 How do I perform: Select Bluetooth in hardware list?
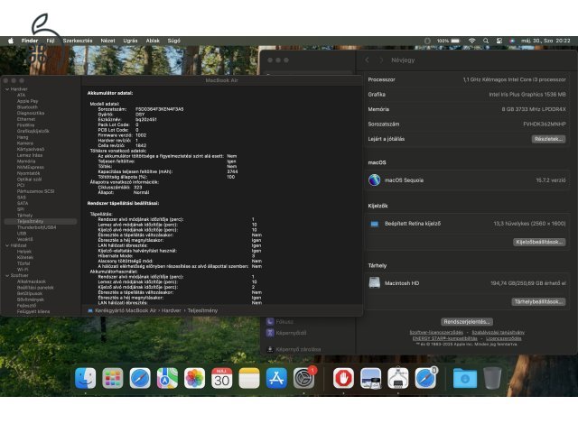[27, 107]
